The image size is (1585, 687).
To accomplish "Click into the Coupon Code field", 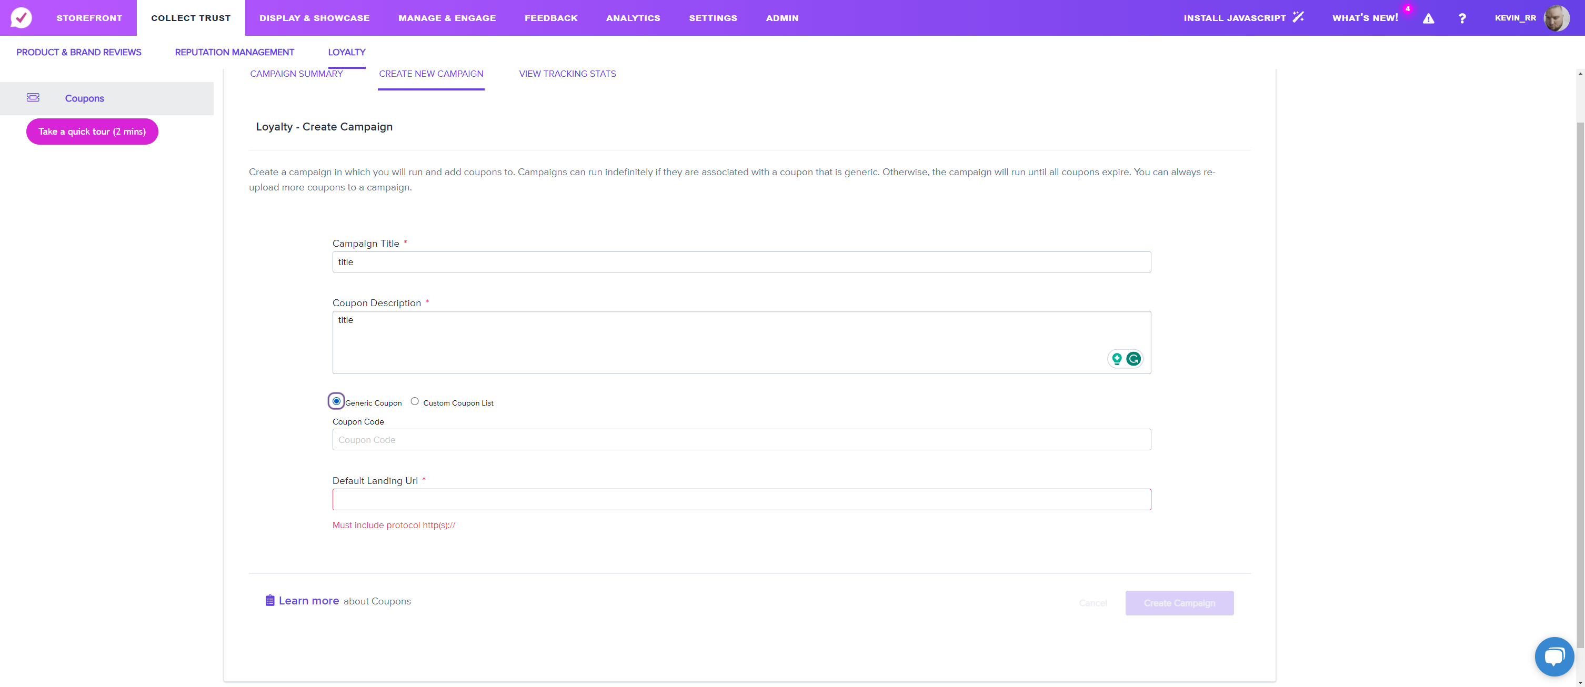I will click(x=741, y=440).
